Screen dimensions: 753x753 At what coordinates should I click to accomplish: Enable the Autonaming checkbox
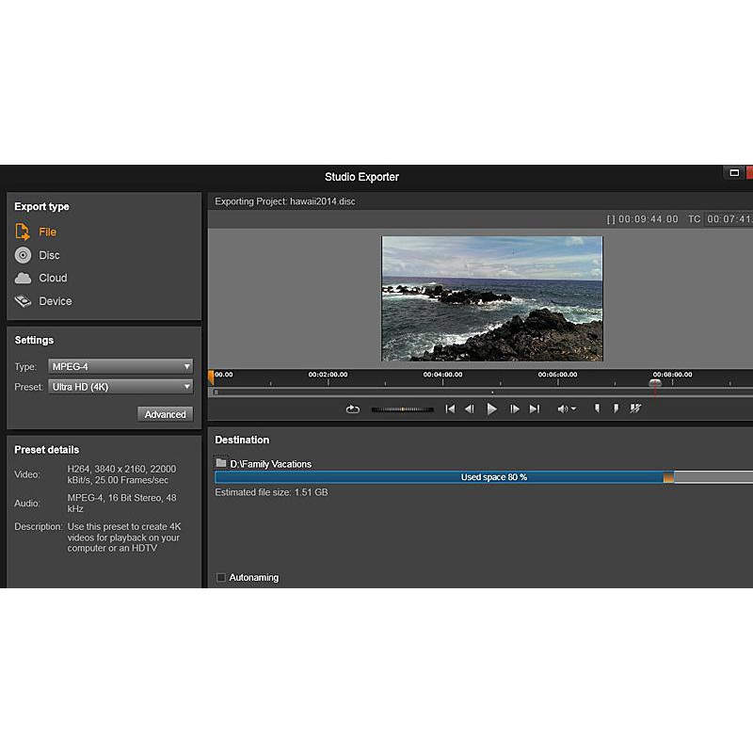[x=221, y=578]
